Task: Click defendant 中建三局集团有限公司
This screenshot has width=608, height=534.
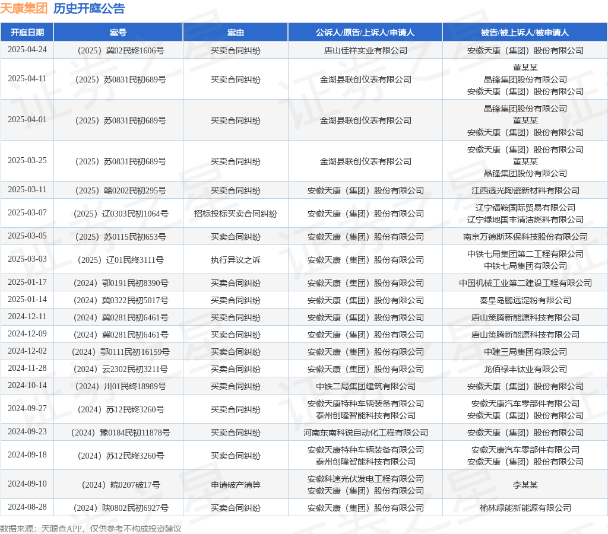Action: coord(525,352)
